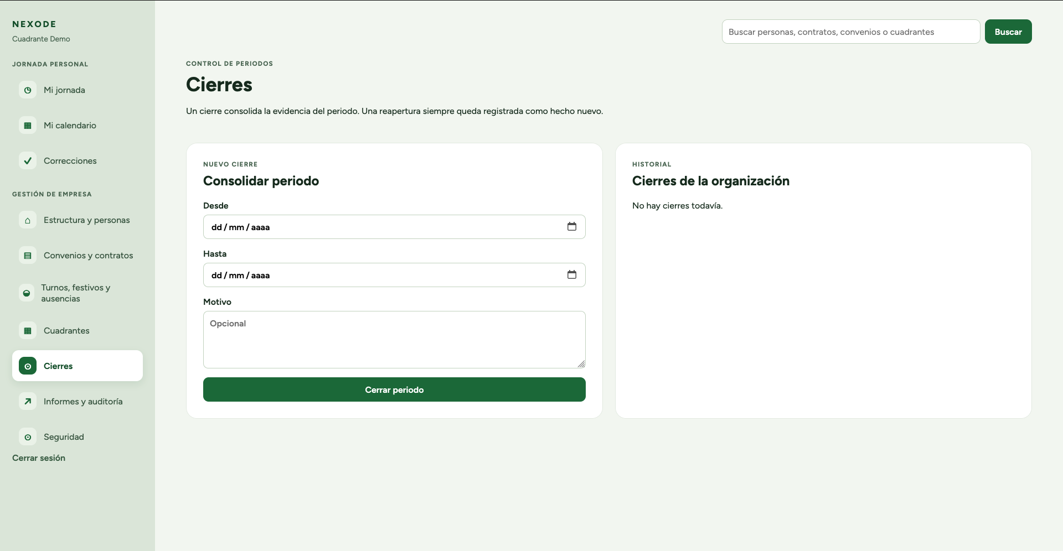This screenshot has width=1063, height=551.
Task: Focus the search box for personas and contratos
Action: tap(851, 32)
